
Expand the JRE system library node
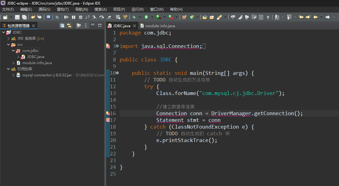(9, 38)
